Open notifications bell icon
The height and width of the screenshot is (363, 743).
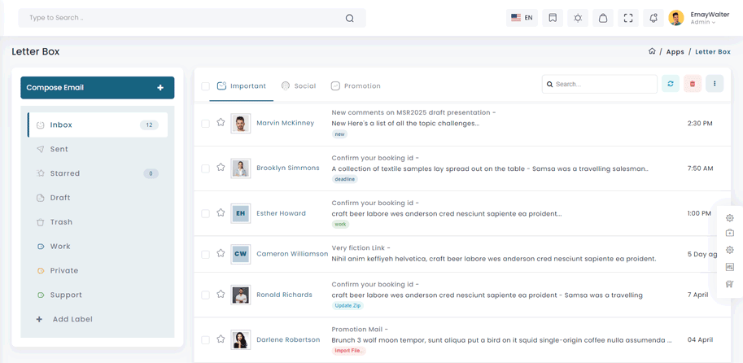click(653, 18)
